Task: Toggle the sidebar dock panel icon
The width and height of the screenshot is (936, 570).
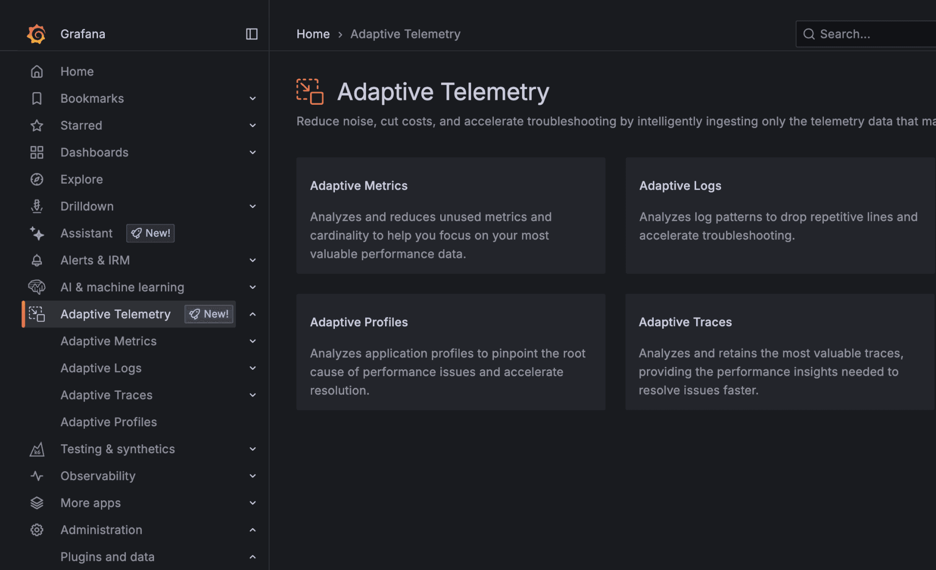Action: pos(252,34)
